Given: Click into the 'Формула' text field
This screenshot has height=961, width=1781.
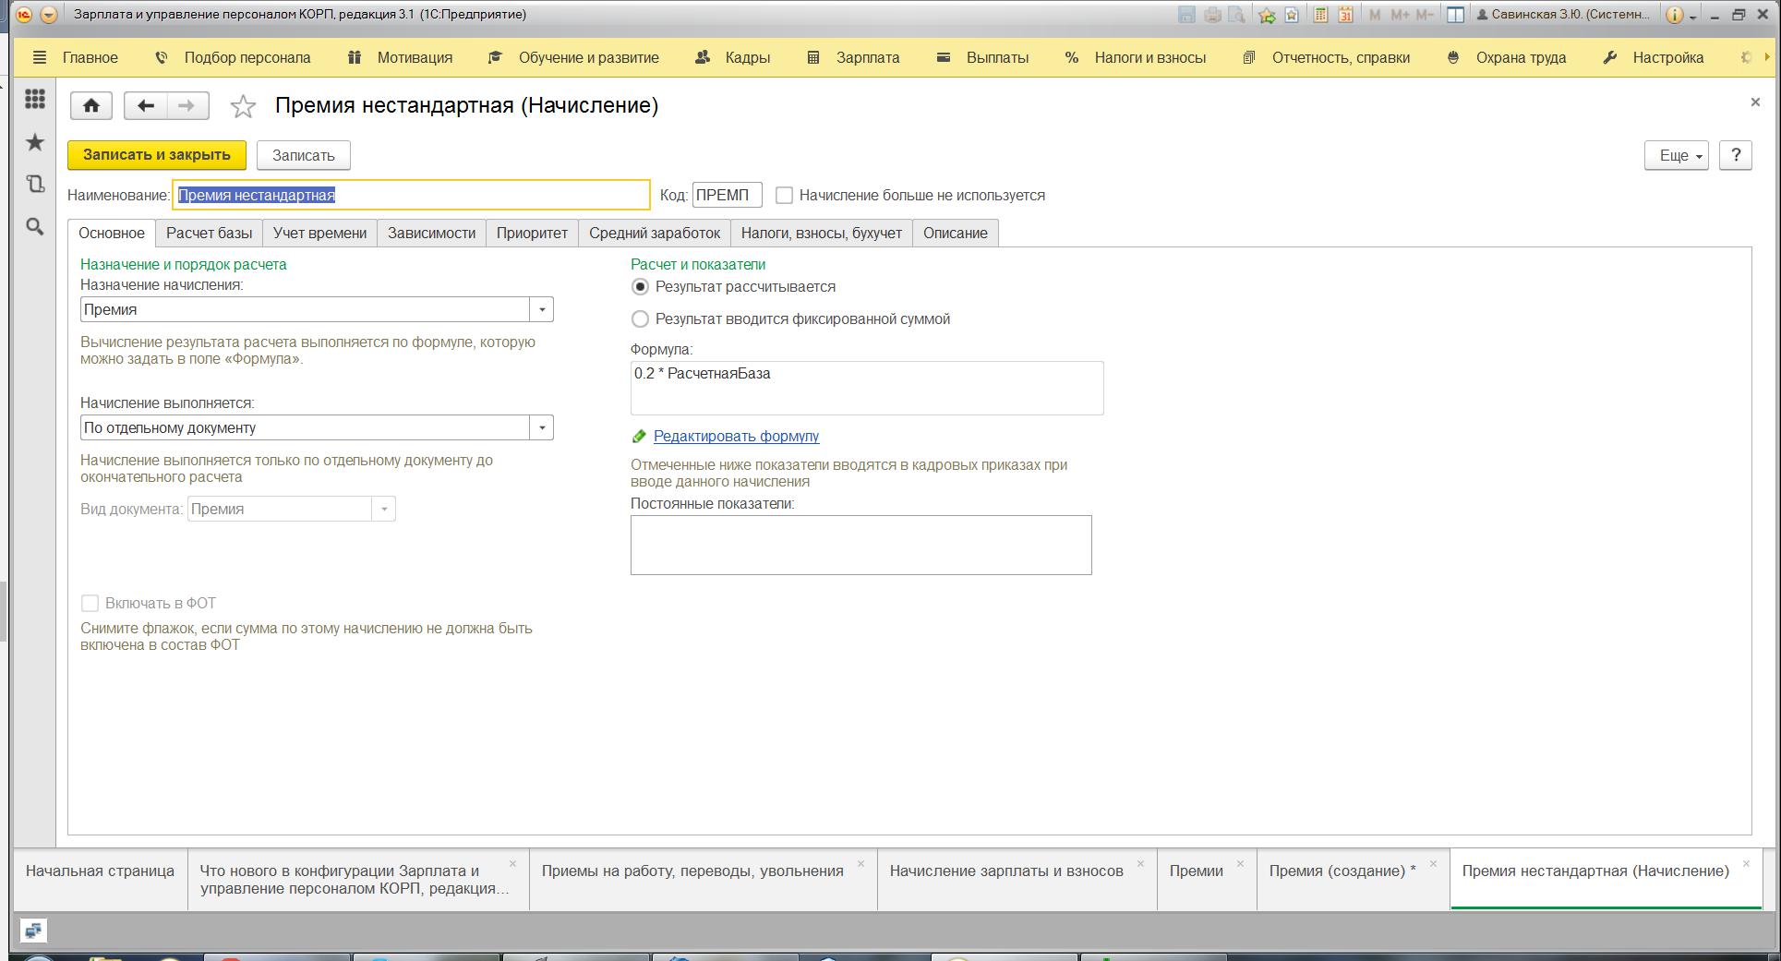Looking at the screenshot, I should 867,388.
